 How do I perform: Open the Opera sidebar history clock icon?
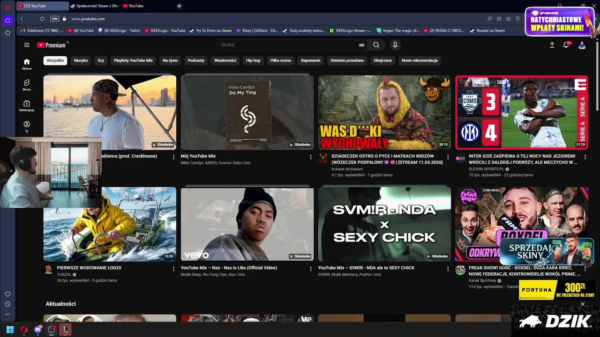coord(7,304)
